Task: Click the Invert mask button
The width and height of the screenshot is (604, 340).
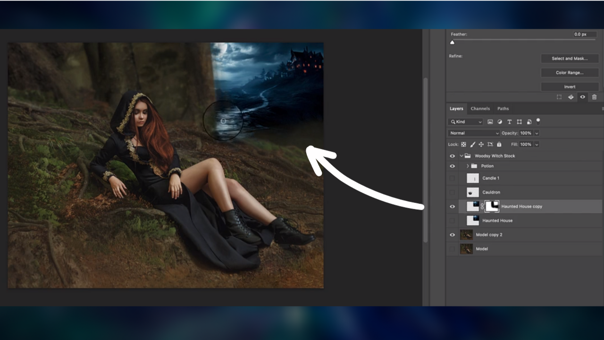Action: pos(570,87)
